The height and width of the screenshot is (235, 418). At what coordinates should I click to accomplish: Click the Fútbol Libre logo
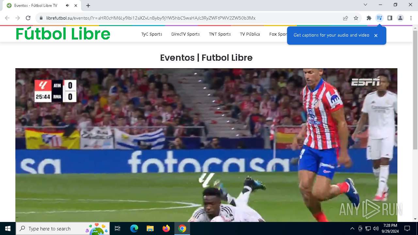click(63, 34)
